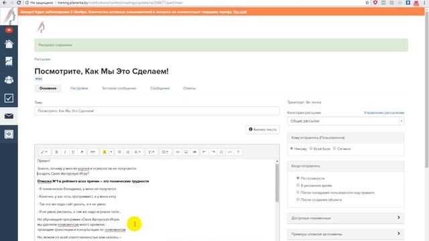Open the paragraph alignment dropdown

coord(137,152)
